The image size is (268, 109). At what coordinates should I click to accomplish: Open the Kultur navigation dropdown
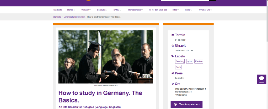pos(189,10)
